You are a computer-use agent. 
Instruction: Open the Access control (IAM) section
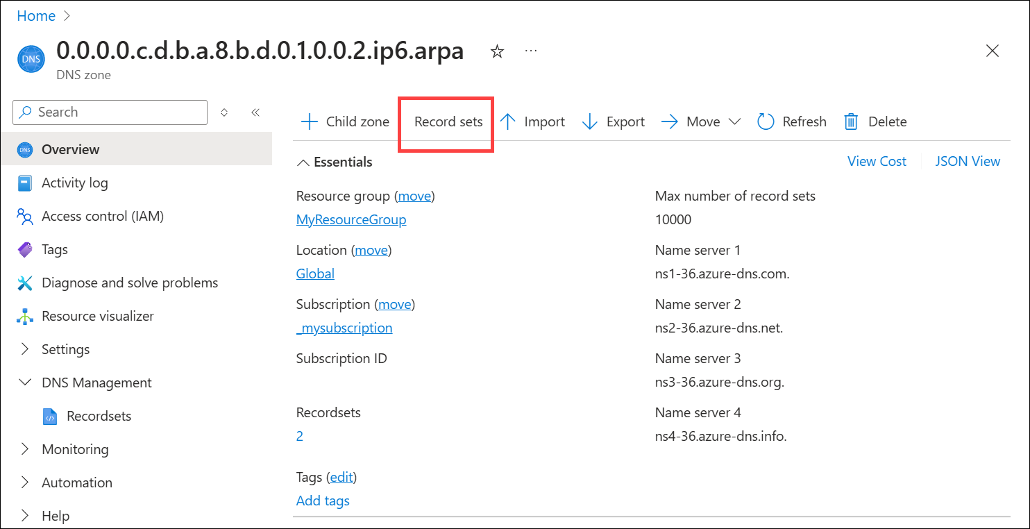(103, 216)
